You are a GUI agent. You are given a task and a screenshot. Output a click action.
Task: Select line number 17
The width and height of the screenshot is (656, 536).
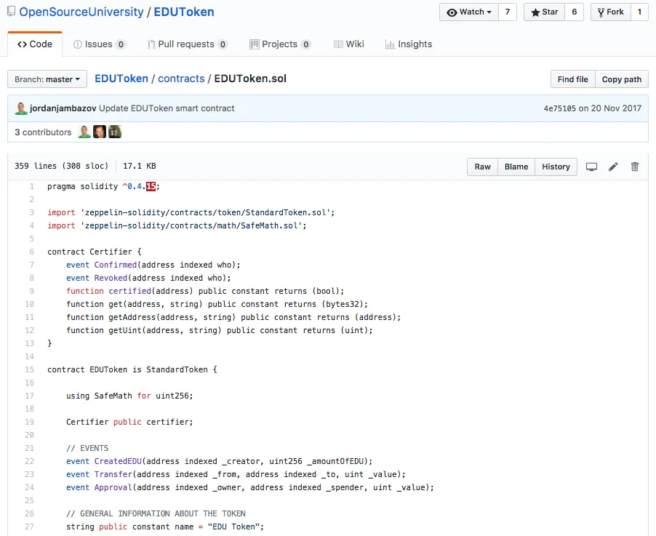tap(29, 396)
